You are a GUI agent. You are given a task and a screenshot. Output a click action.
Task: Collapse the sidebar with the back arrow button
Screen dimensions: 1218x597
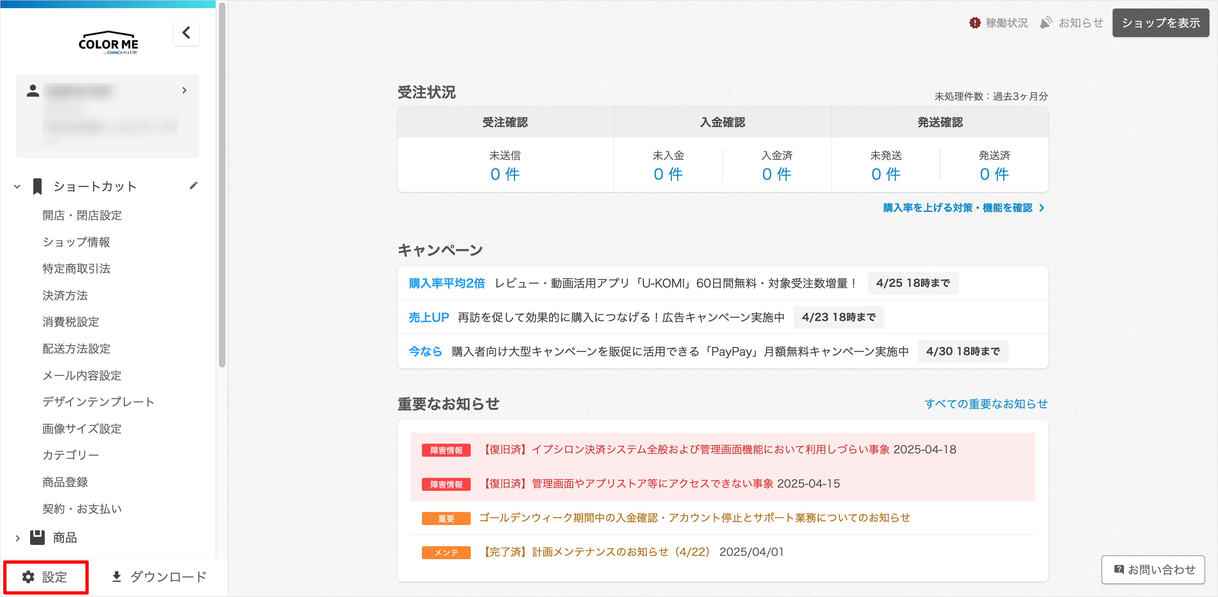186,33
